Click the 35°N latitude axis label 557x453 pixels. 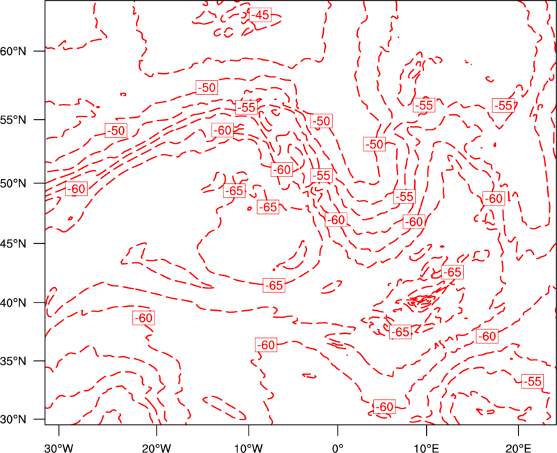[x=13, y=361]
